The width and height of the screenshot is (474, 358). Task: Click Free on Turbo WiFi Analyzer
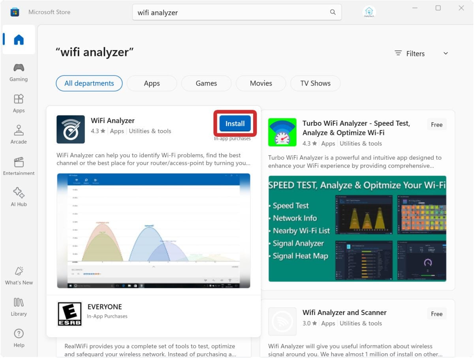click(436, 124)
